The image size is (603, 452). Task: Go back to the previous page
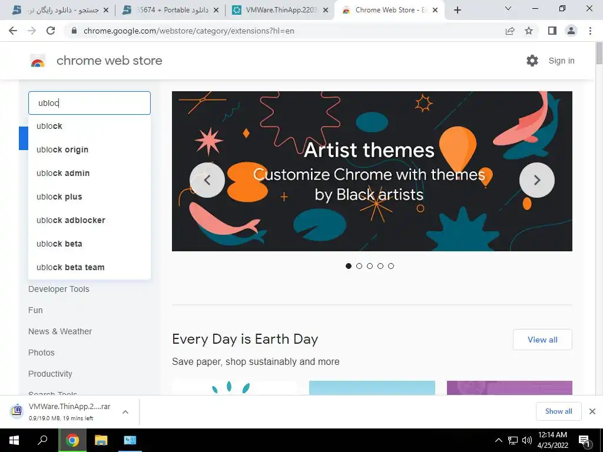tap(13, 31)
